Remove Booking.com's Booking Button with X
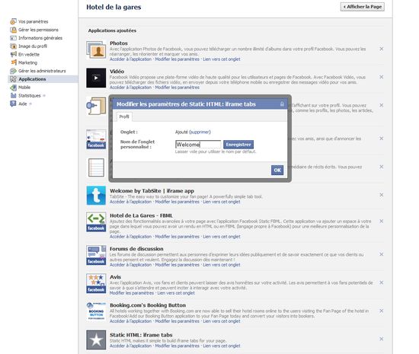The image size is (419, 354). 382,311
